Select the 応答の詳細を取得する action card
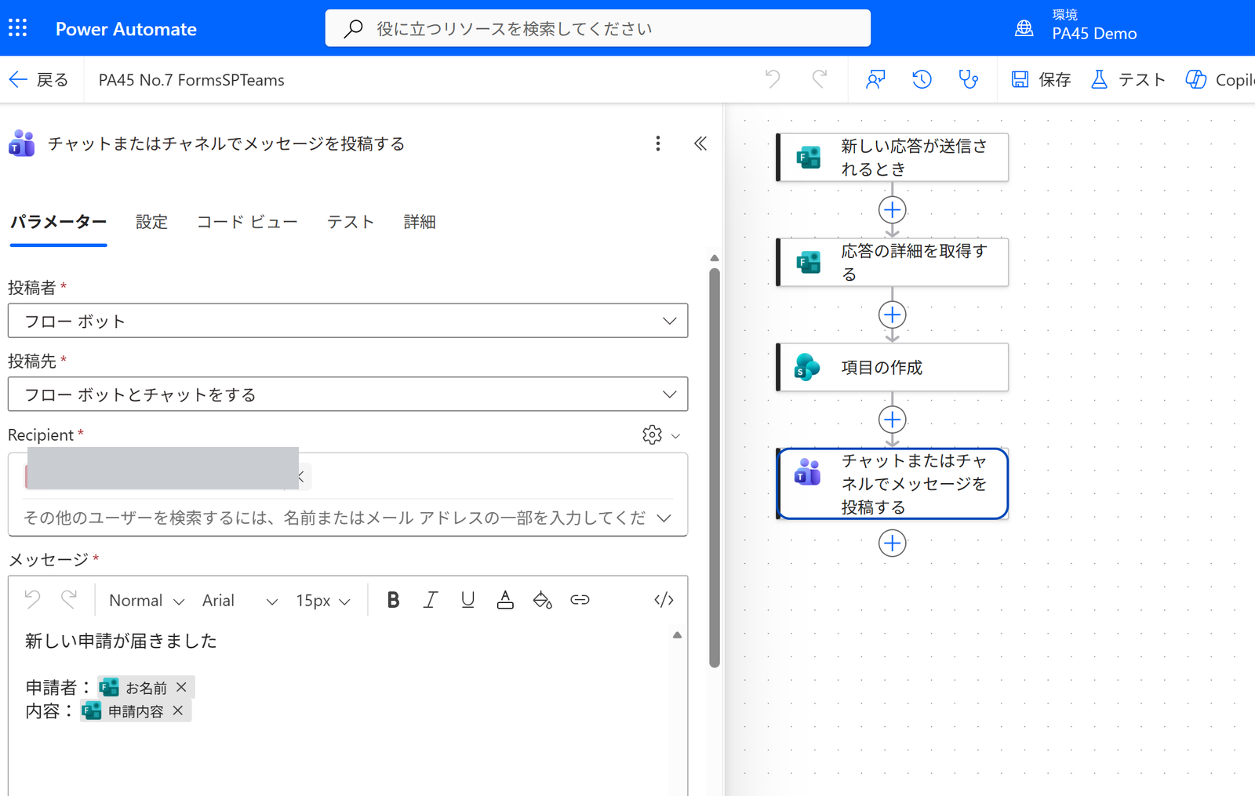 pyautogui.click(x=893, y=263)
